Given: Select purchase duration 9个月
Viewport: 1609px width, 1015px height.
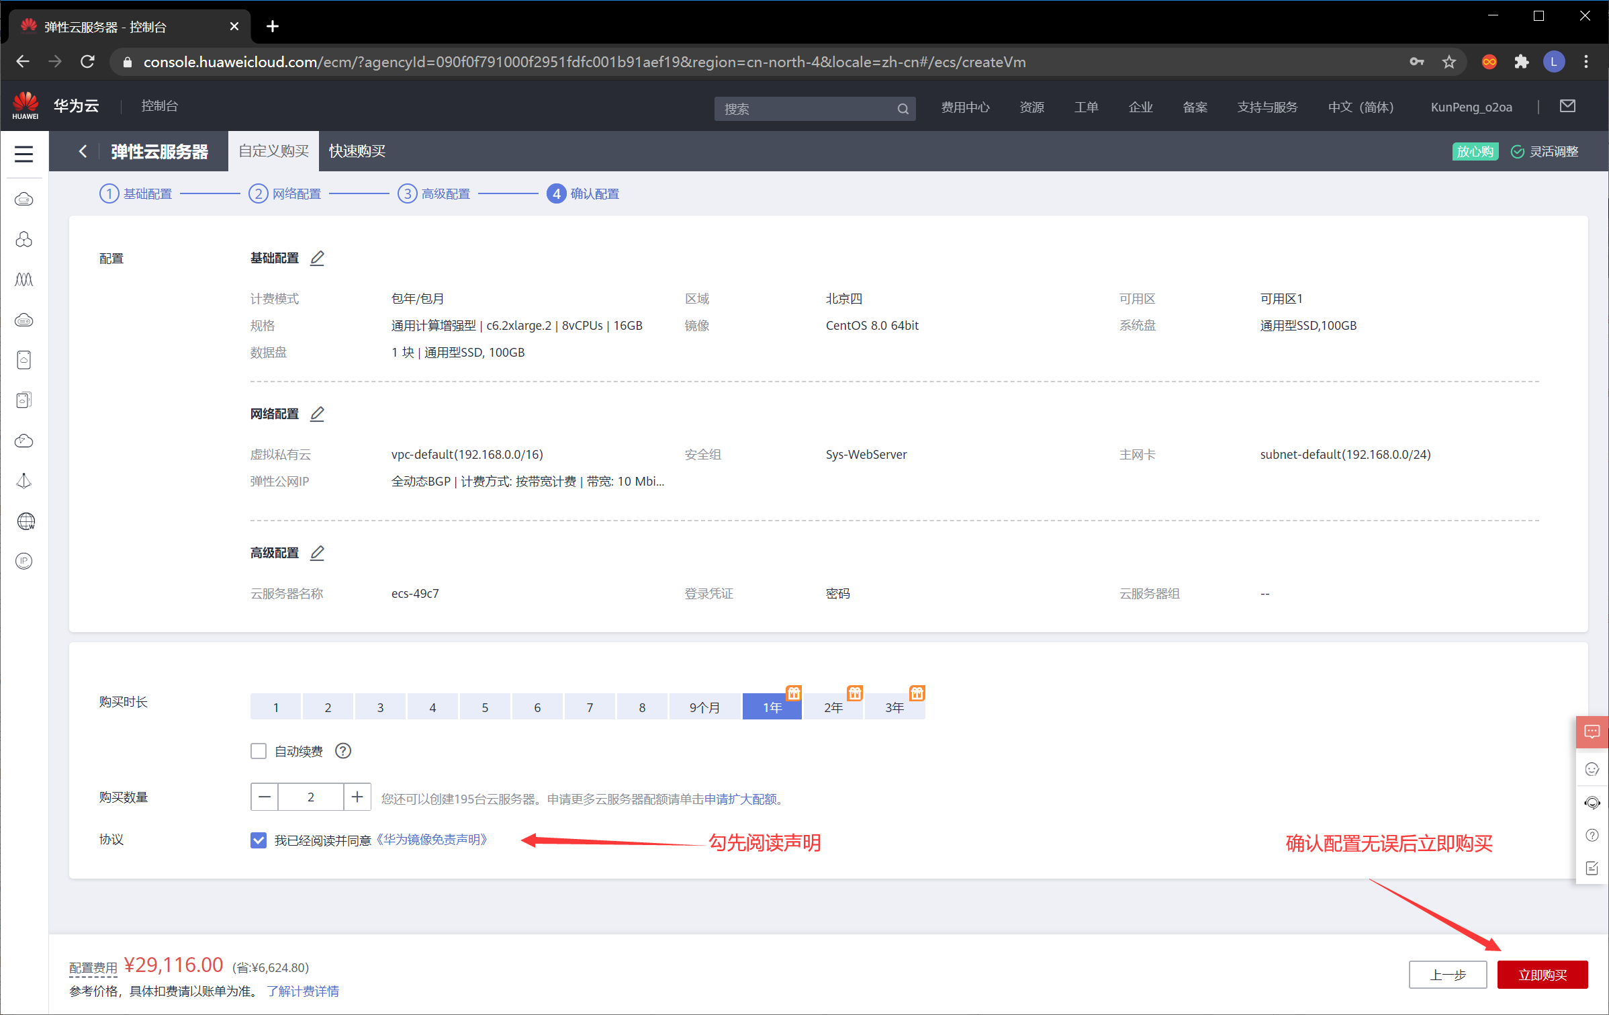Looking at the screenshot, I should pyautogui.click(x=704, y=707).
